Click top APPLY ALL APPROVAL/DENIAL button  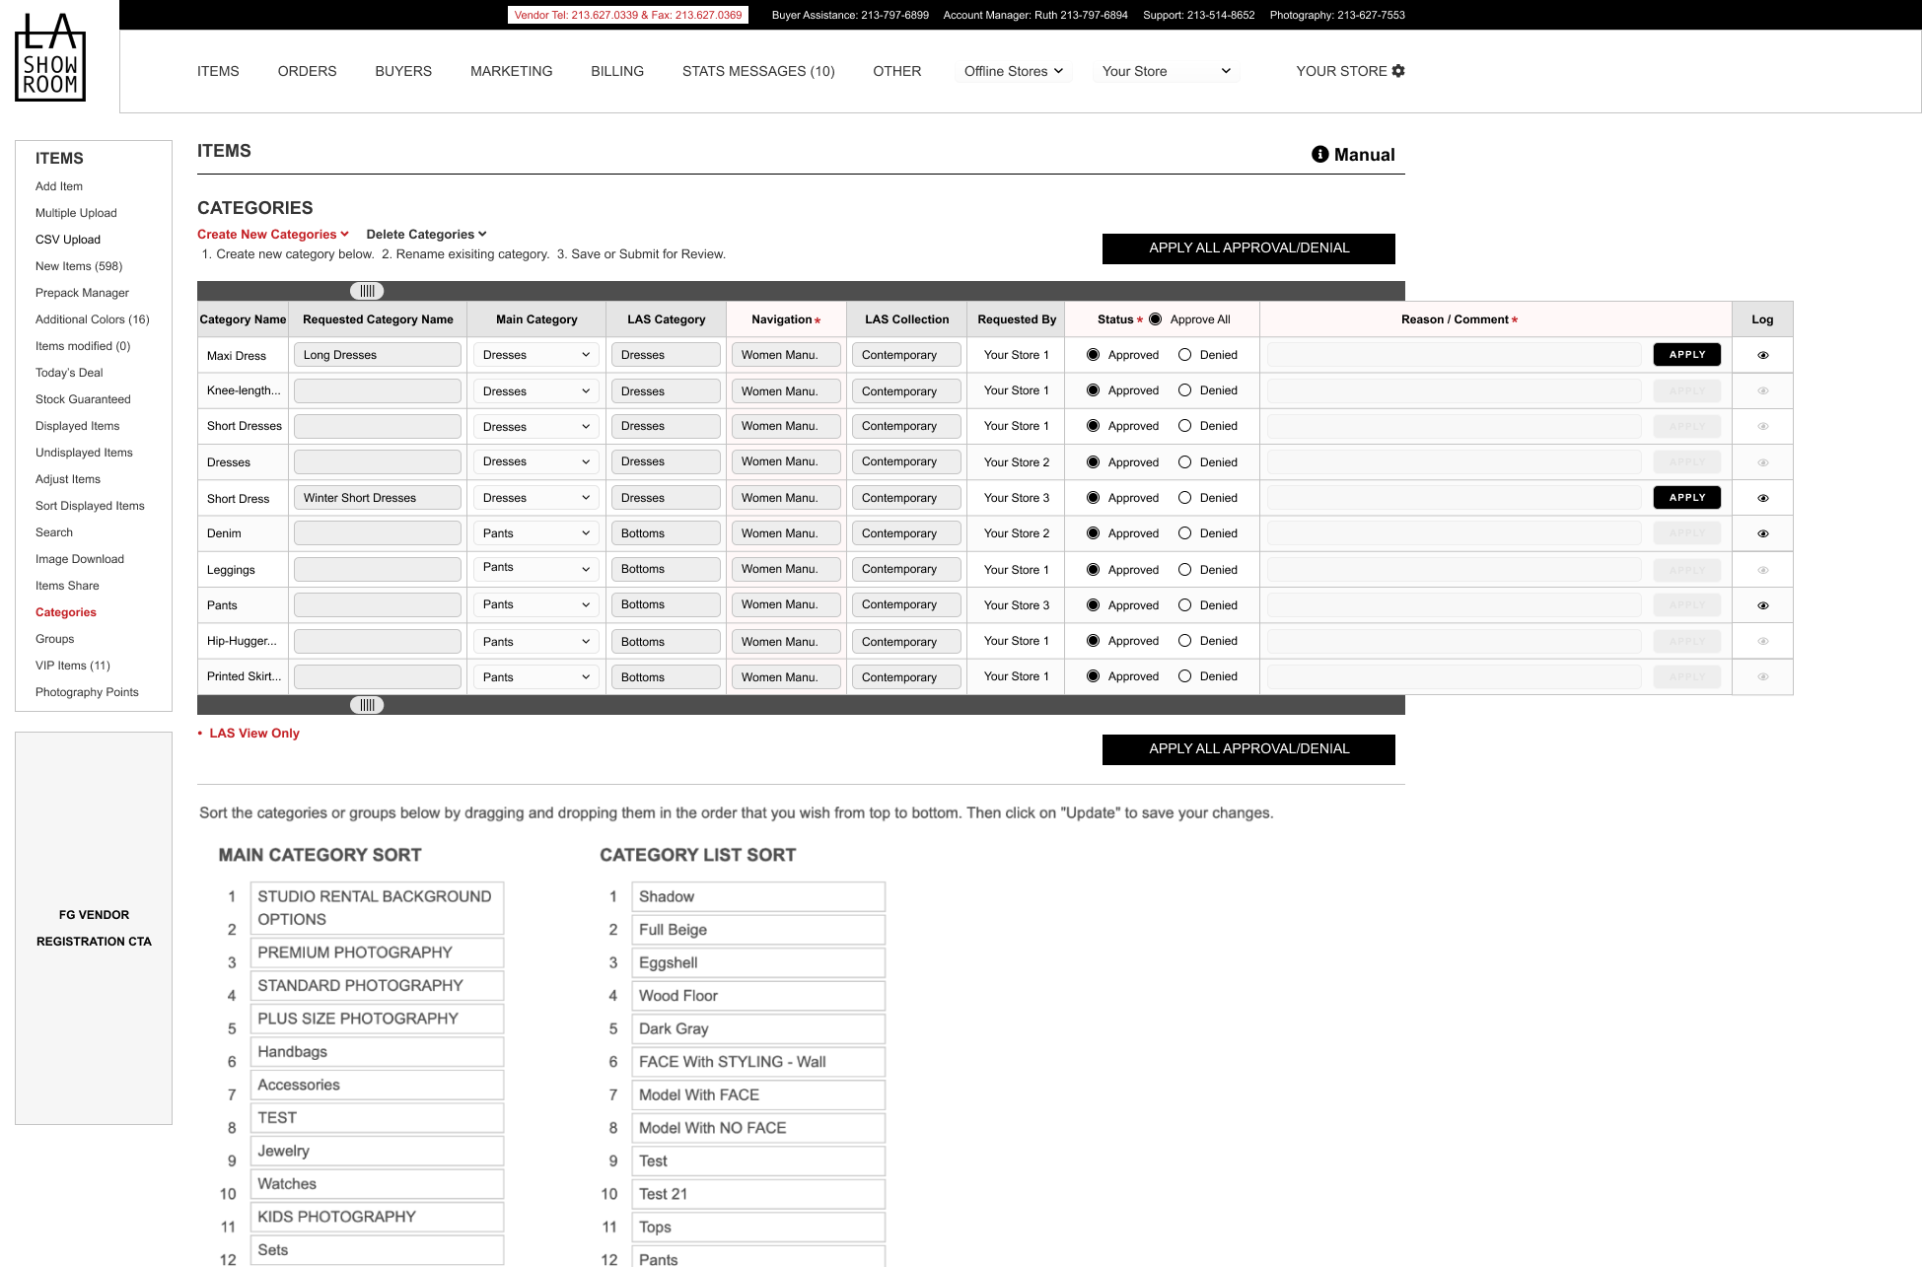point(1247,248)
